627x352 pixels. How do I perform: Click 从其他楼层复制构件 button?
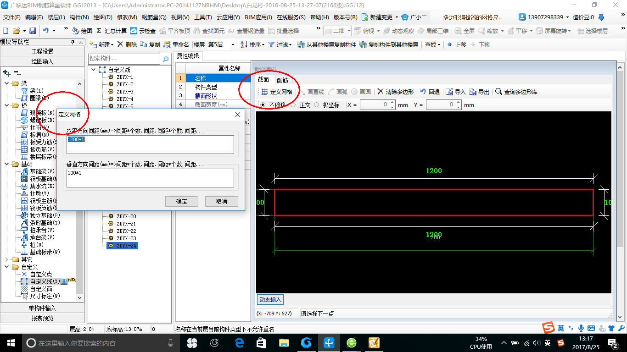[x=327, y=44]
